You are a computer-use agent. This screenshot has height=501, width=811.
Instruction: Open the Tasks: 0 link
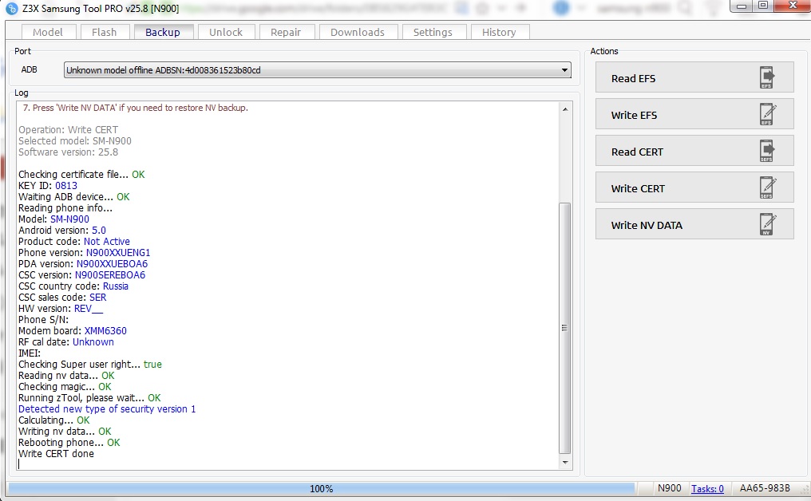pos(707,488)
